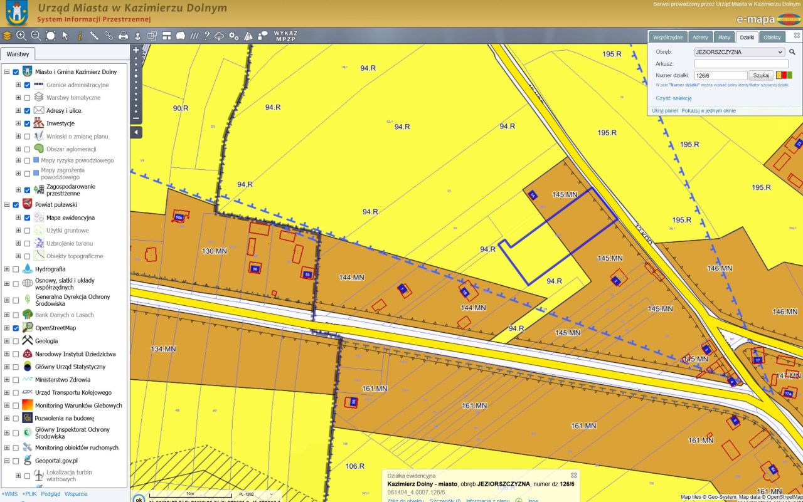Screen dimensions: 803x502
Task: Click the zoom in magnifier tool
Action: click(21, 36)
